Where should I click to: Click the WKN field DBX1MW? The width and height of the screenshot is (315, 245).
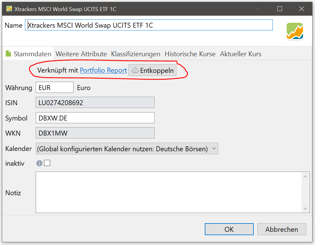95,133
